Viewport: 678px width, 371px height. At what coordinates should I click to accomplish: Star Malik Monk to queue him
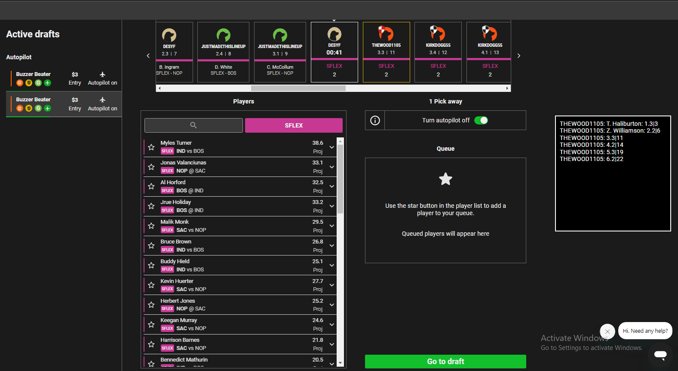151,226
